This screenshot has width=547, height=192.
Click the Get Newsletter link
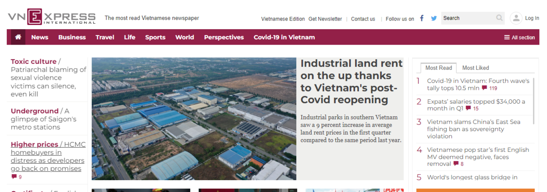pyautogui.click(x=325, y=19)
